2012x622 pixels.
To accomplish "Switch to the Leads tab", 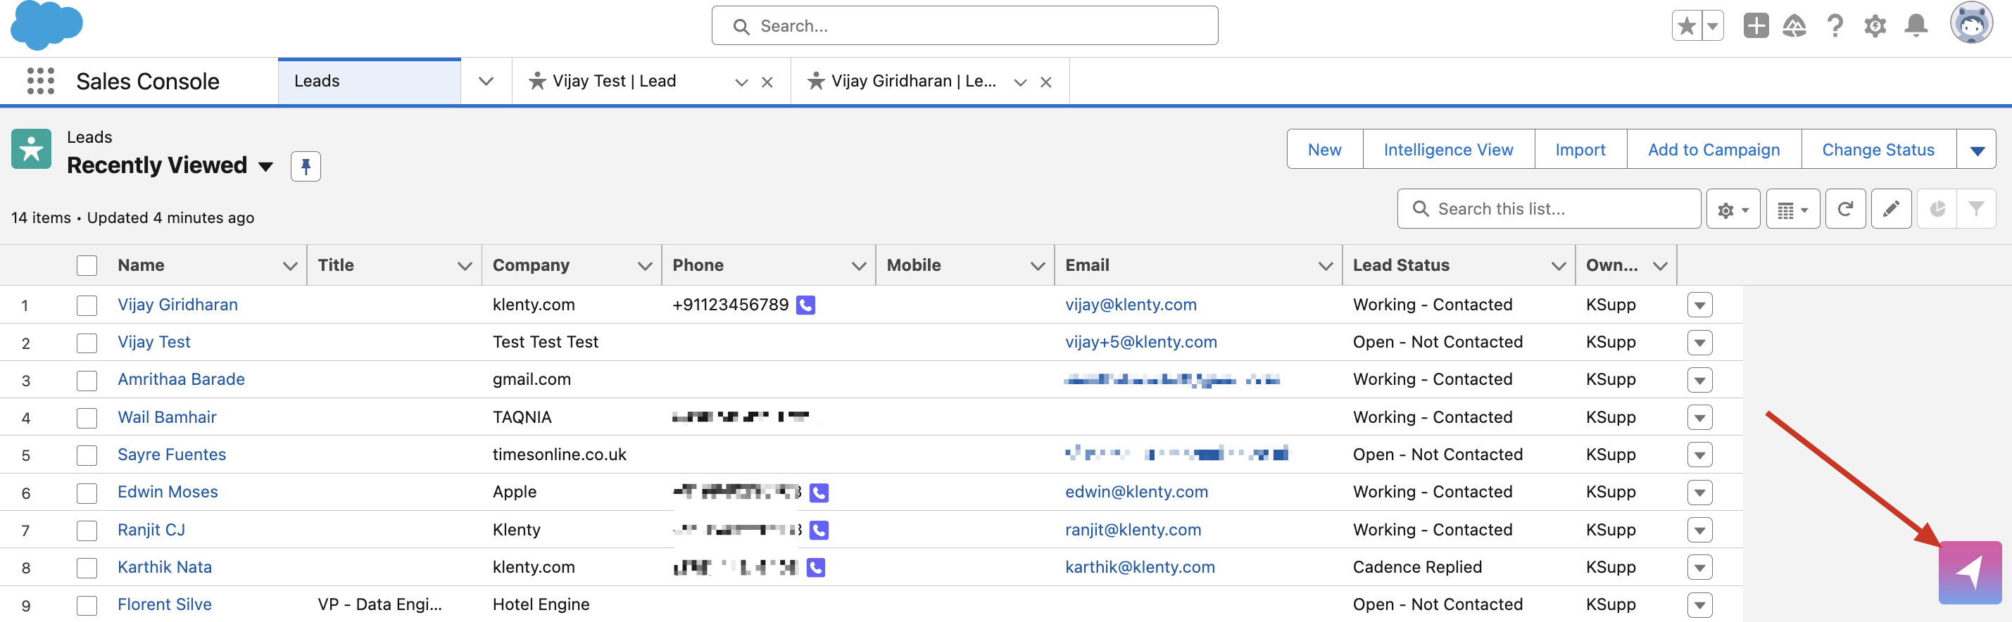I will pos(370,81).
